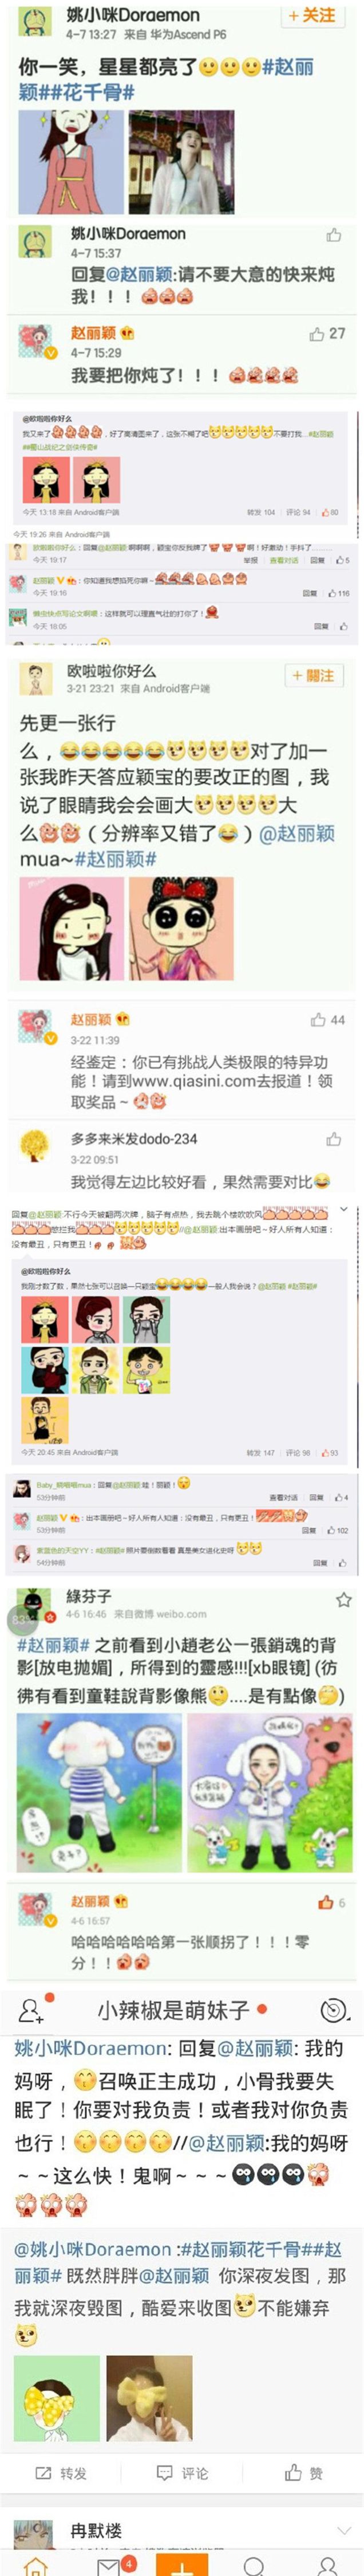Favorite 綠芬子's post with the star icon

point(344,1600)
